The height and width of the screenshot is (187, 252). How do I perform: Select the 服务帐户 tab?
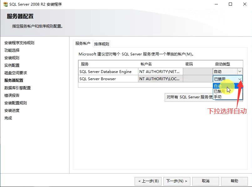pos(83,44)
